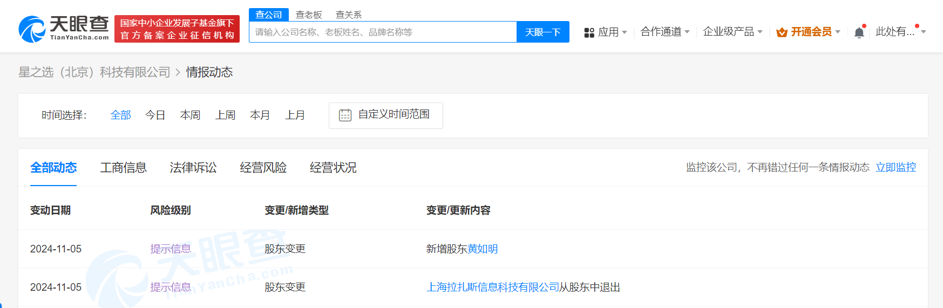Click the 变更/新增类型 column header
This screenshot has width=943, height=308.
[x=296, y=210]
